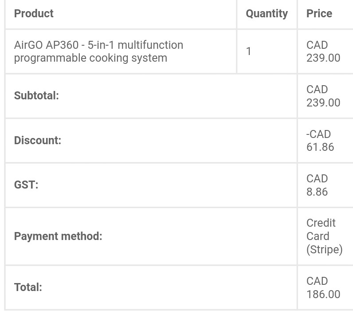Click the Payment method label
Viewport: 353px width, 311px height.
[x=58, y=236]
